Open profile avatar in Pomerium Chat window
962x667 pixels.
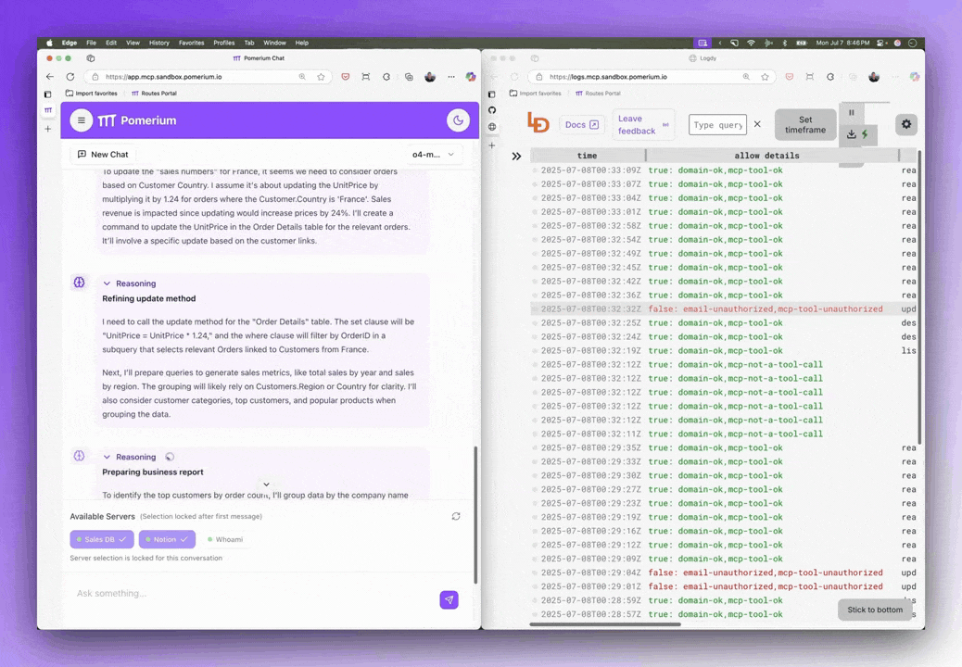pyautogui.click(x=430, y=77)
